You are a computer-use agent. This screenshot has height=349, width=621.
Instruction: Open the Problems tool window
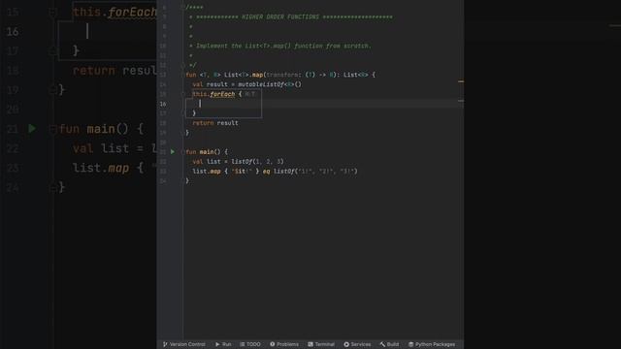point(284,344)
